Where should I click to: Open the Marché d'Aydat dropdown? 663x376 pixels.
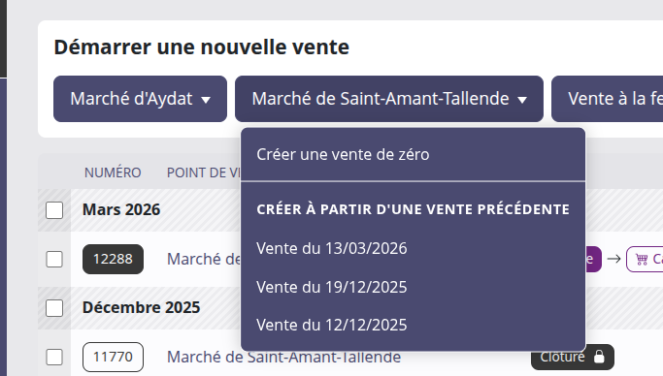tap(140, 99)
